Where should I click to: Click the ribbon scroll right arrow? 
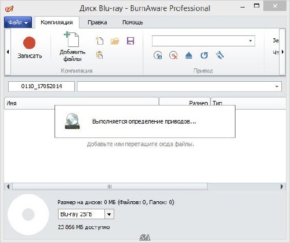(282, 52)
